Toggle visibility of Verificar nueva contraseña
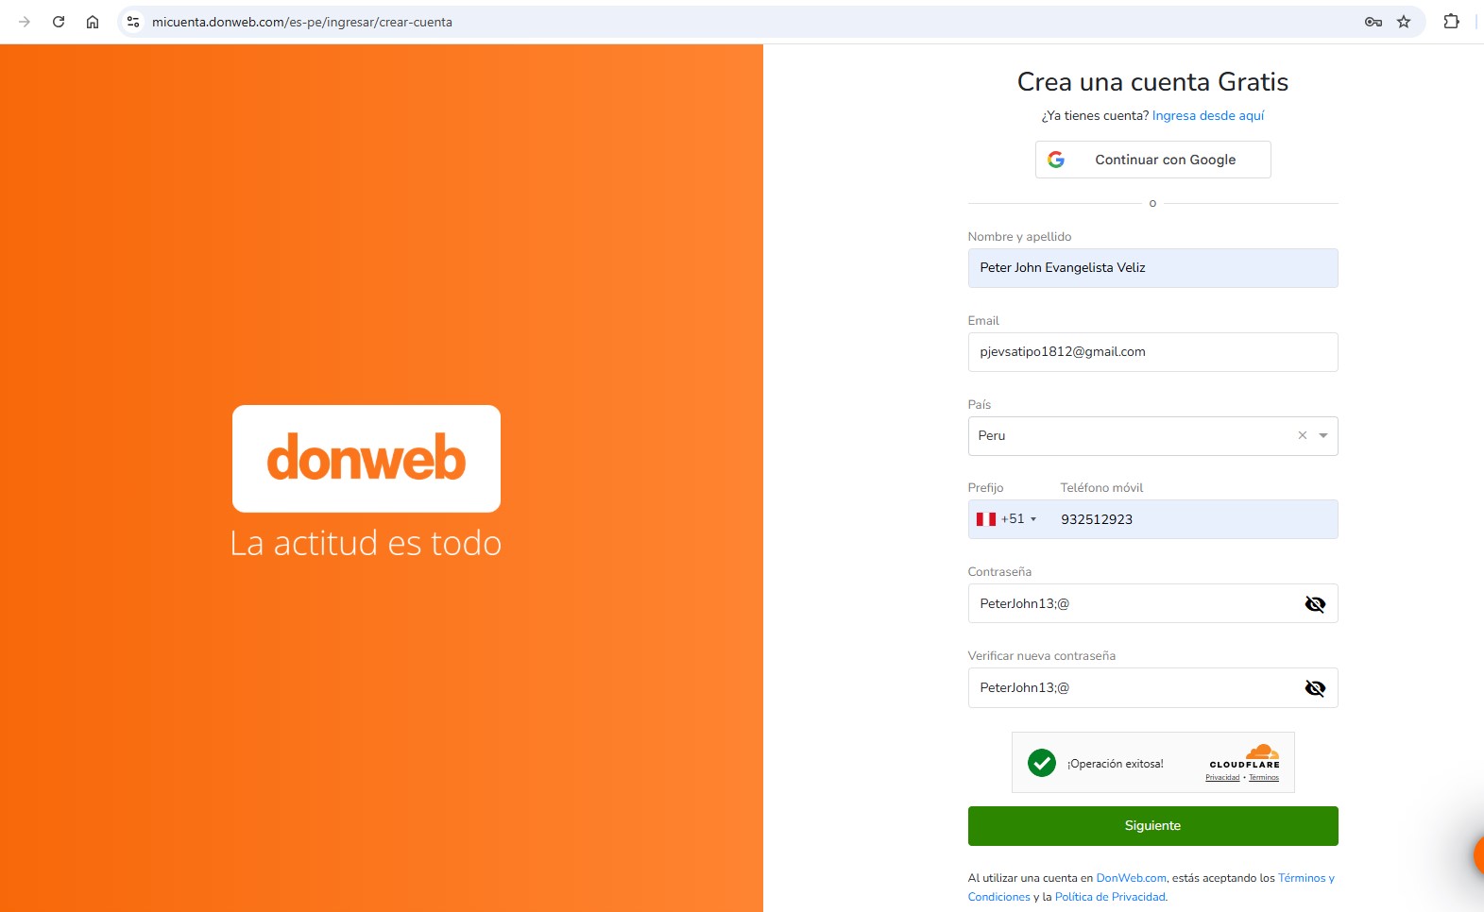This screenshot has height=912, width=1484. click(1315, 688)
